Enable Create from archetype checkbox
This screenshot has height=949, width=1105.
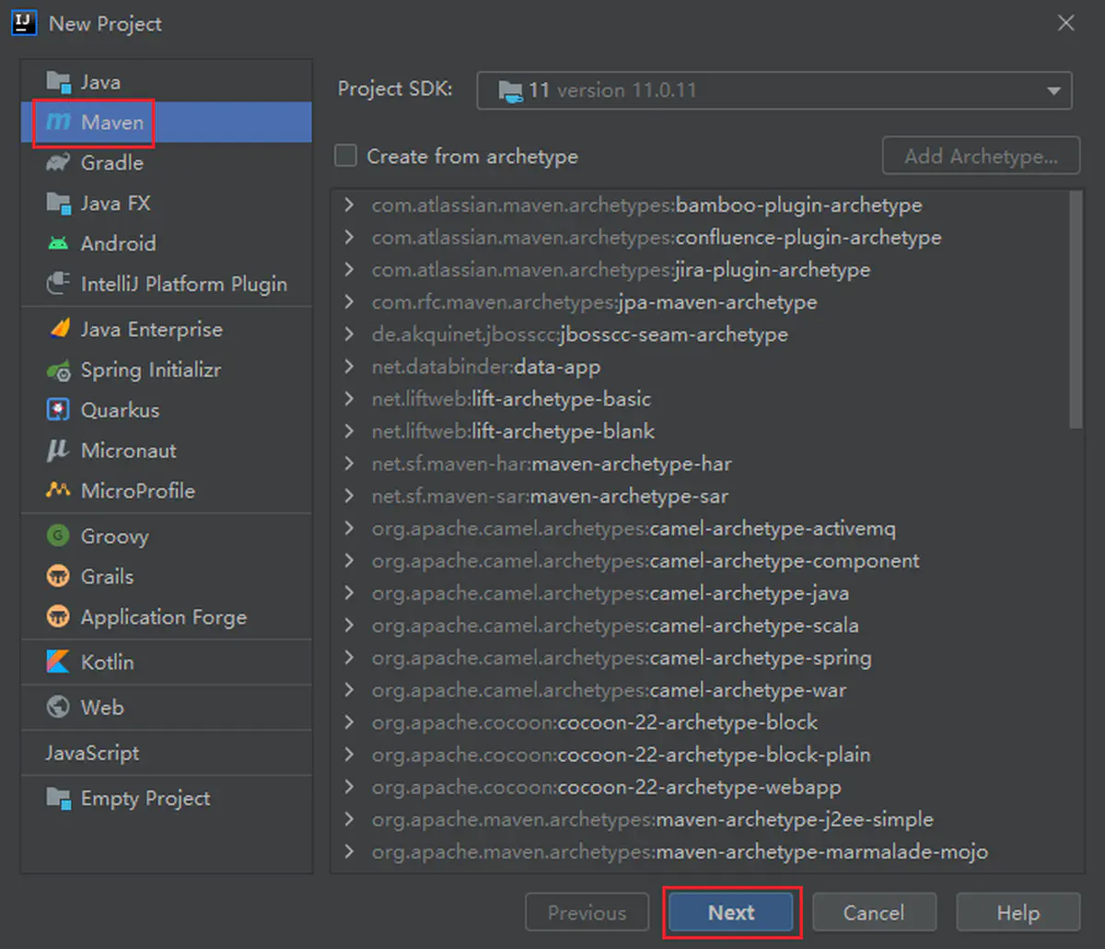(x=345, y=156)
